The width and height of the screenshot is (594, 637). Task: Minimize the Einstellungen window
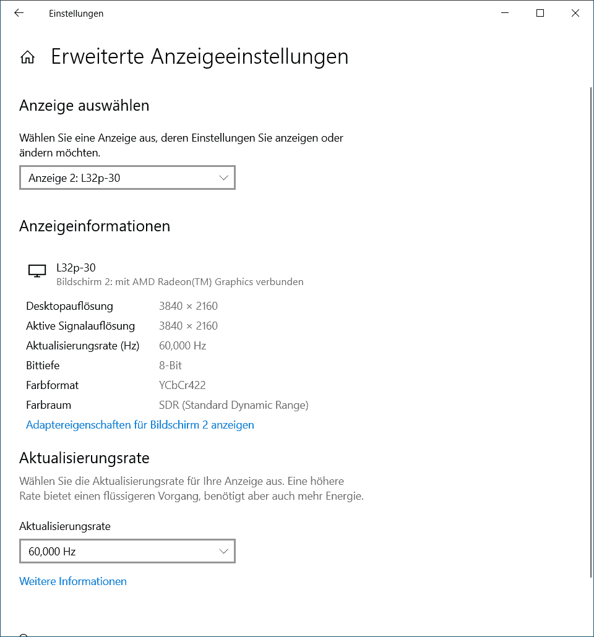[504, 13]
